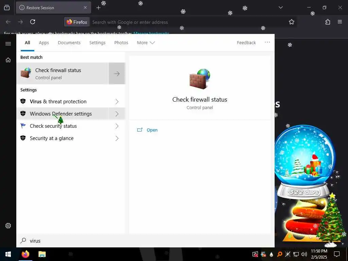Click the red-badged sync tray icon
Screen dimensions: 348x261
(255, 254)
